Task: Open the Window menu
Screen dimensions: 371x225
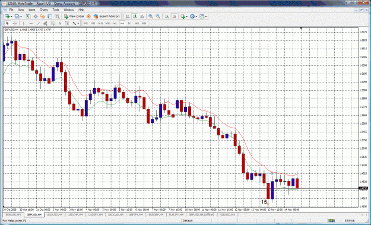Action: (x=69, y=10)
